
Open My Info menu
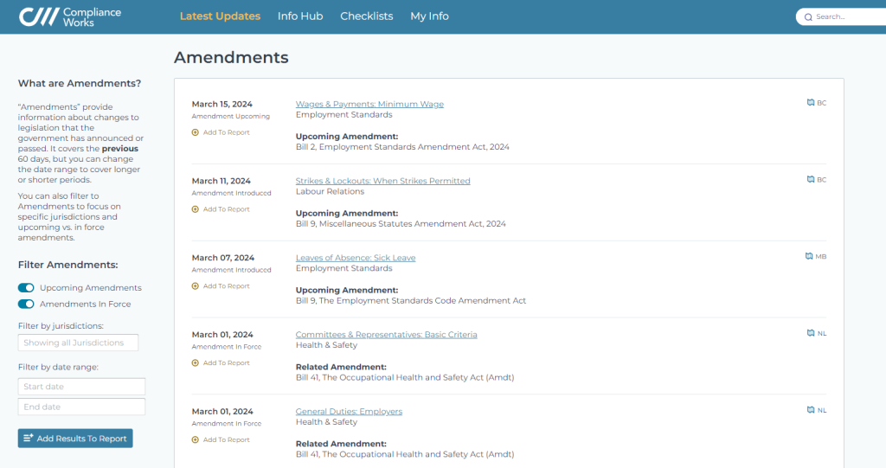coord(429,16)
